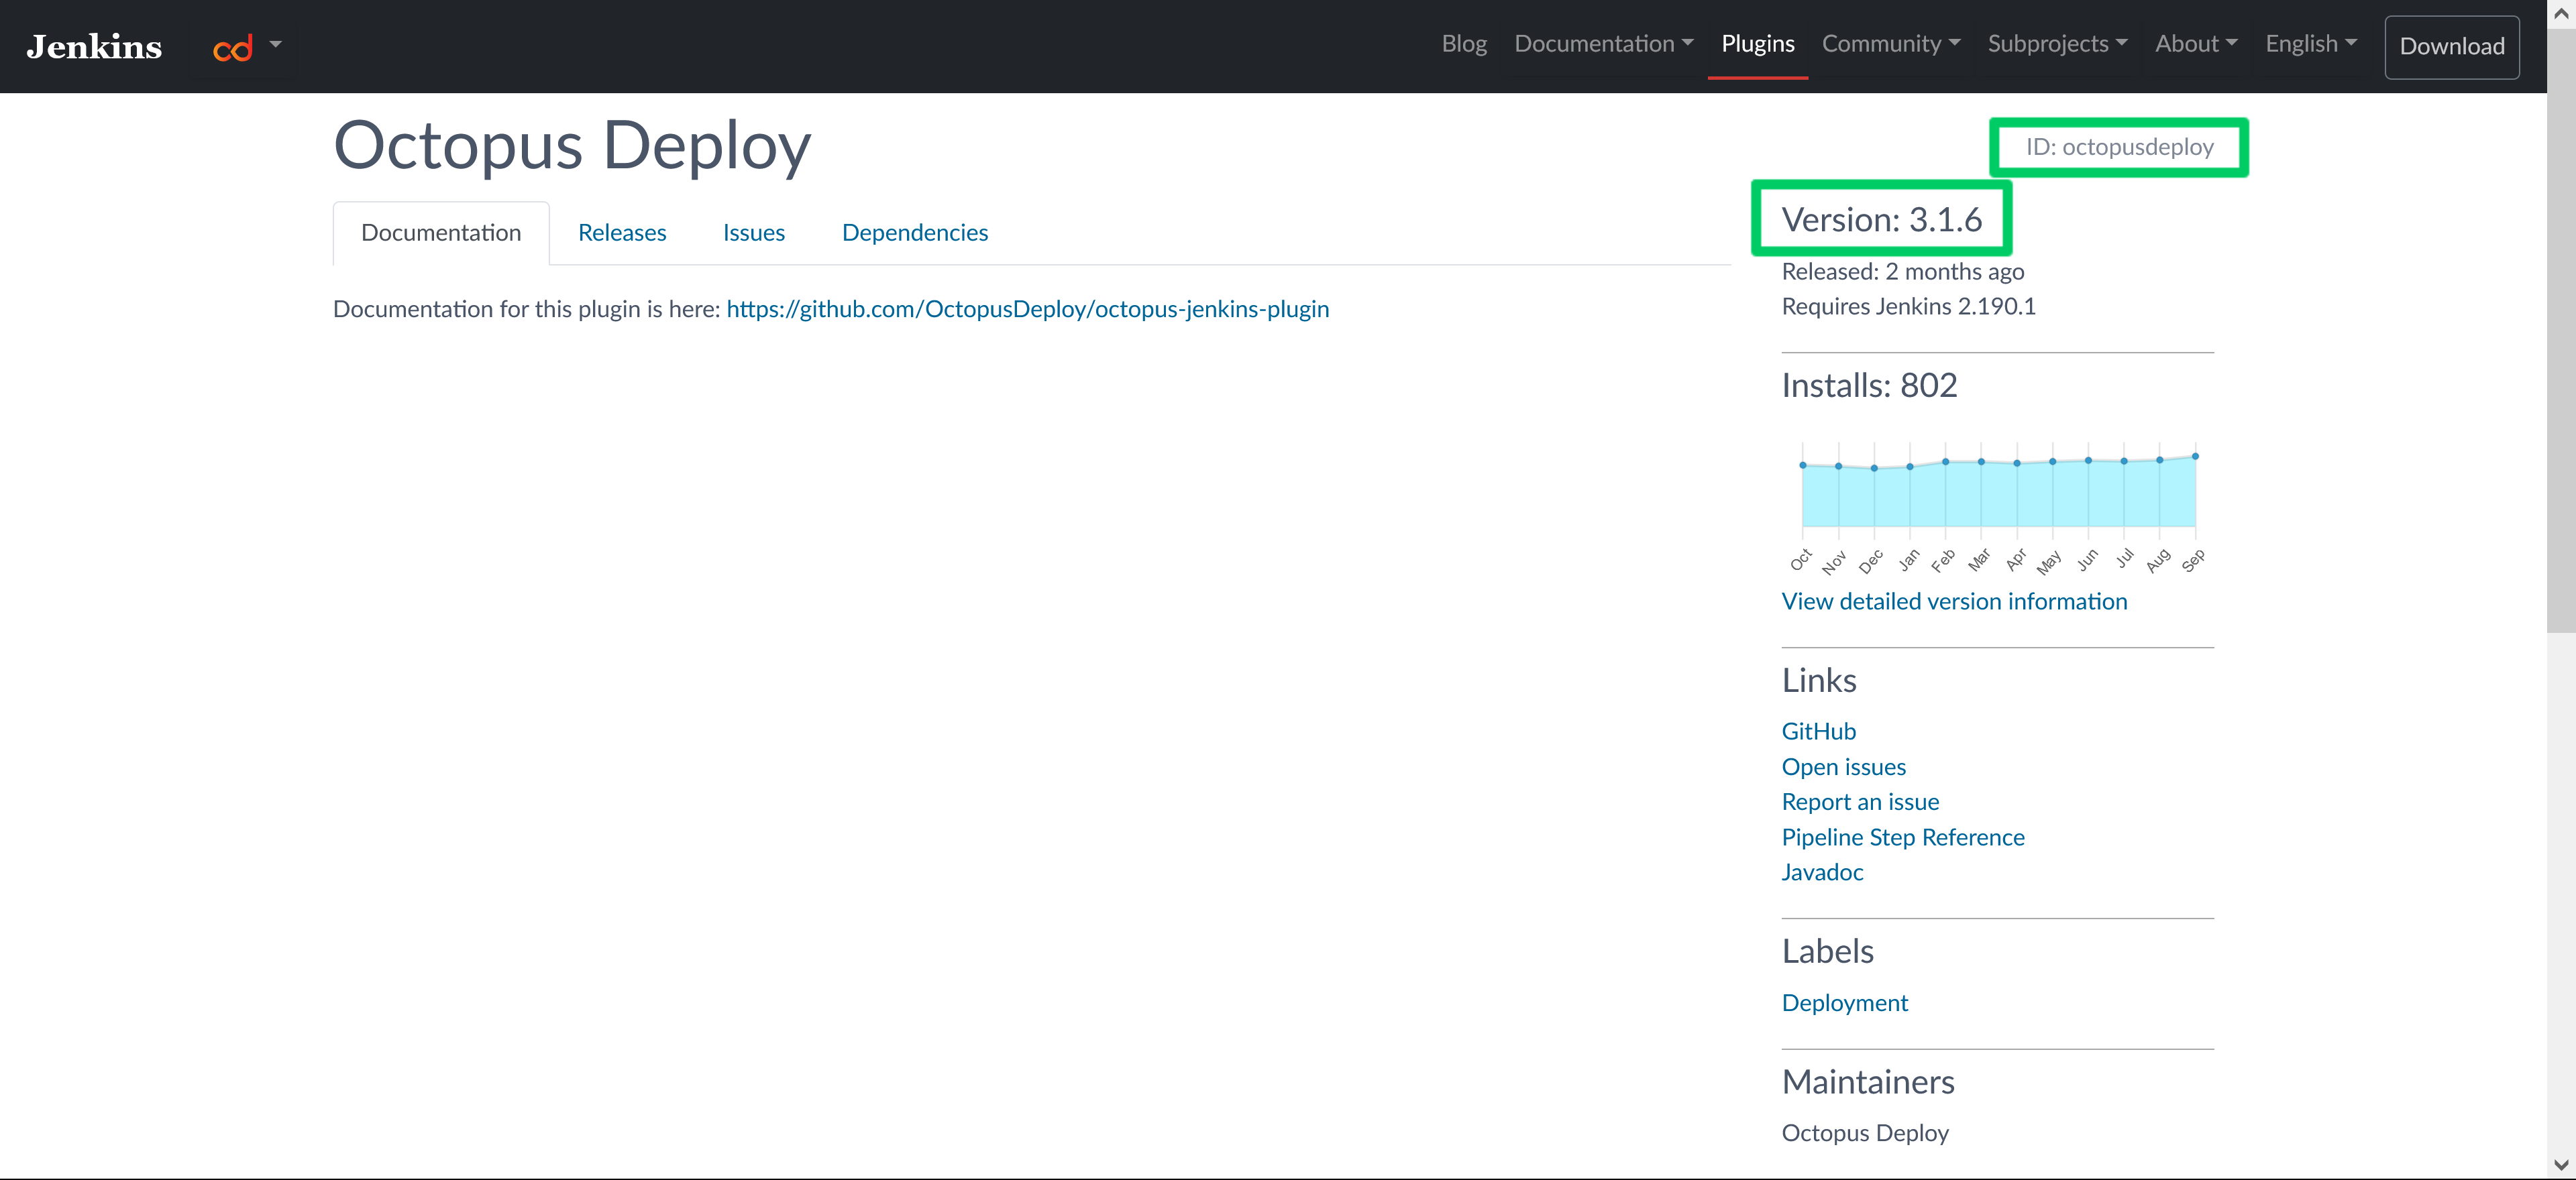This screenshot has height=1180, width=2576.
Task: Click the Jenkins logo in the header
Action: (x=93, y=45)
